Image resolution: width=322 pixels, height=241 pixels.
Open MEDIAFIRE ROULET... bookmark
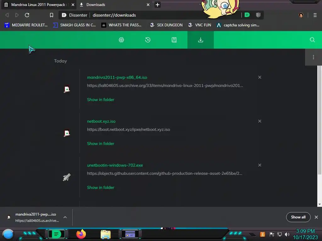click(x=26, y=25)
